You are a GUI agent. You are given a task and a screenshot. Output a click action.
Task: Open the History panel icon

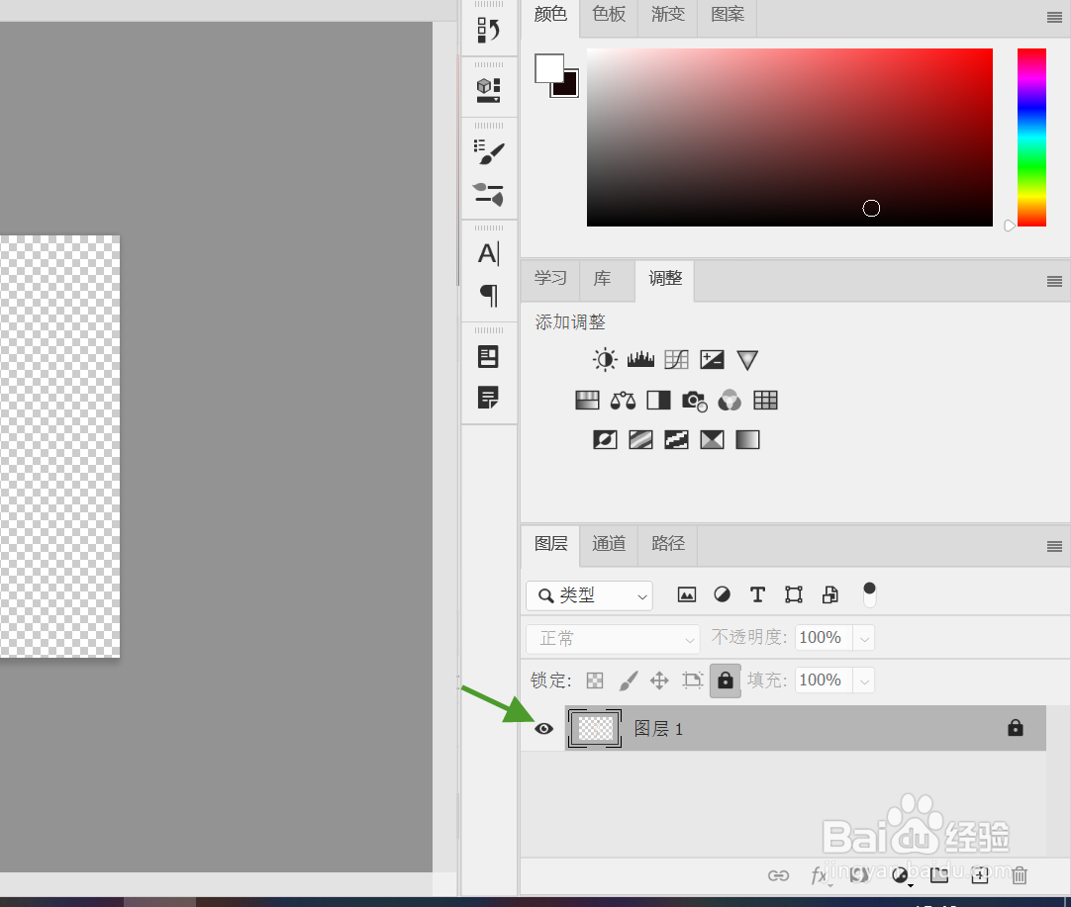pos(488,30)
